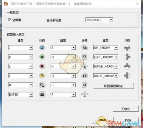Click the 移動/鏡頭設定 button
The width and height of the screenshot is (143, 128).
(x=114, y=86)
